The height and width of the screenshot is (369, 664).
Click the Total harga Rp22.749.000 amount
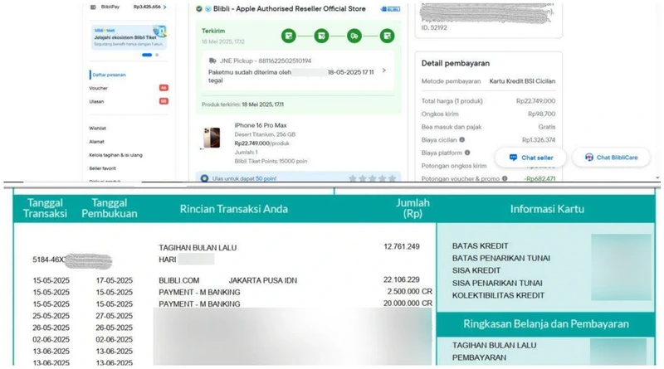coord(535,101)
